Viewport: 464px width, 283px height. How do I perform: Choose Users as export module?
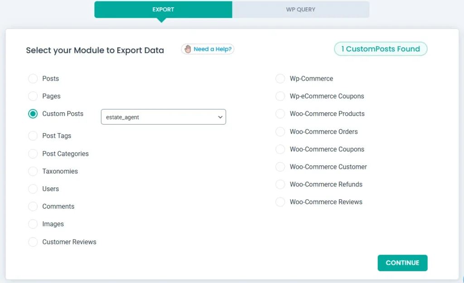coord(33,189)
